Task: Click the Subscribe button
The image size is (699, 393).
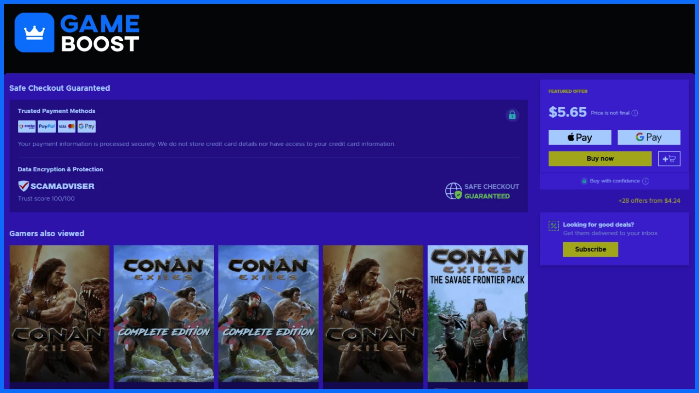Action: point(590,249)
